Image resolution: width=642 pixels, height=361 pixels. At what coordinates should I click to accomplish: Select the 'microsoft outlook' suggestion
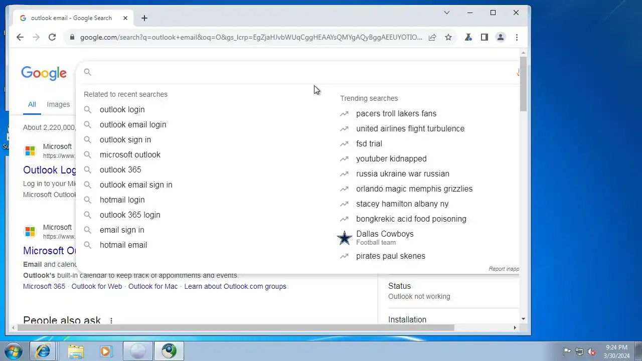pyautogui.click(x=130, y=154)
